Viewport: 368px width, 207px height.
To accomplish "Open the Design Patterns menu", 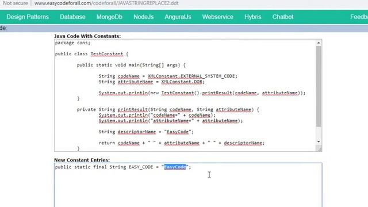I will click(x=28, y=17).
